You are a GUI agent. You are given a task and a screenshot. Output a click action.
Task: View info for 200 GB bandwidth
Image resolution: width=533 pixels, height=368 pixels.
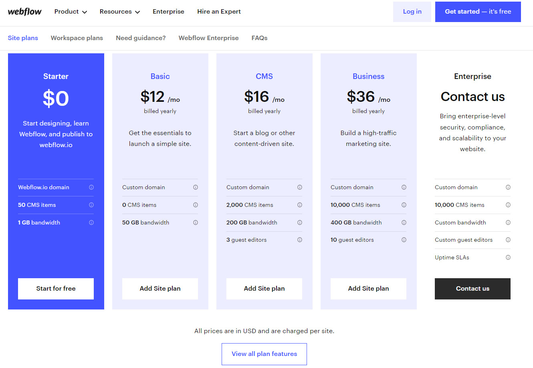coord(300,222)
